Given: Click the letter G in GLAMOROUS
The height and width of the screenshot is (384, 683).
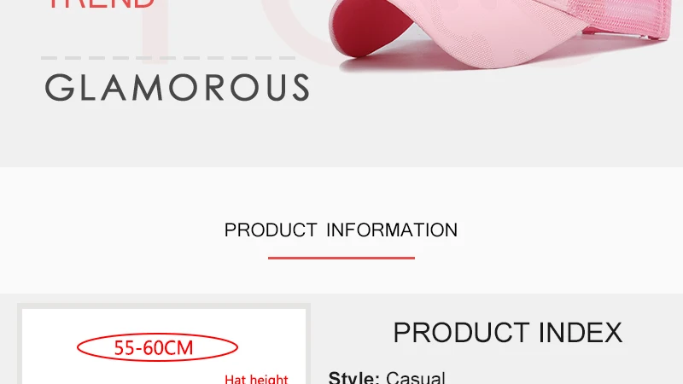Looking at the screenshot, I should 60,88.
